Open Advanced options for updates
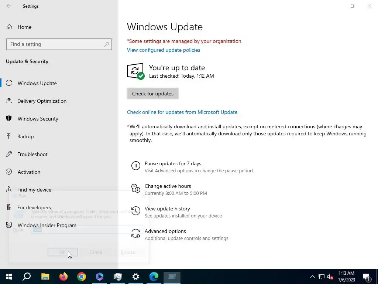Viewport: 378px width, 284px height. 165,231
